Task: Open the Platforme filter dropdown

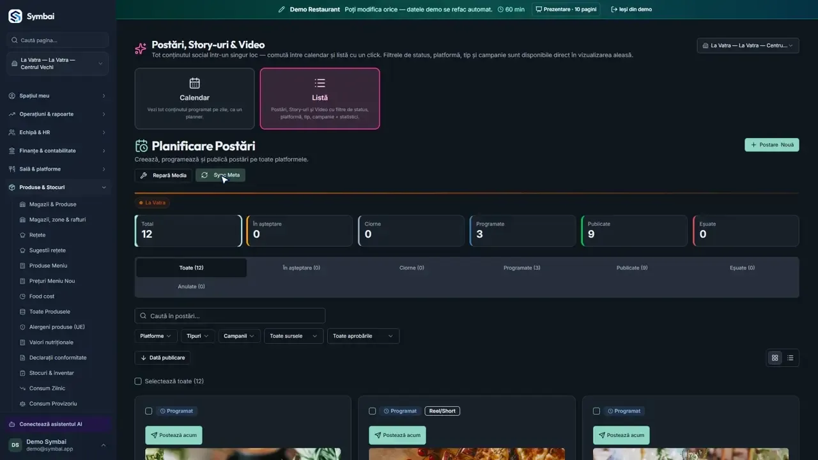Action: tap(156, 336)
